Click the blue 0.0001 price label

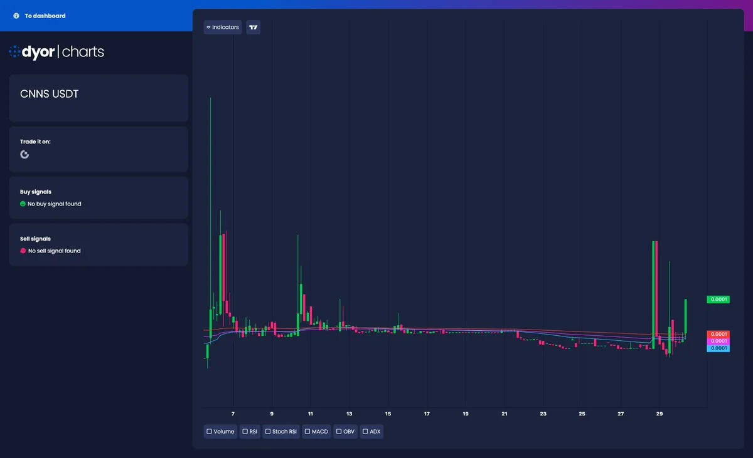pyautogui.click(x=718, y=348)
